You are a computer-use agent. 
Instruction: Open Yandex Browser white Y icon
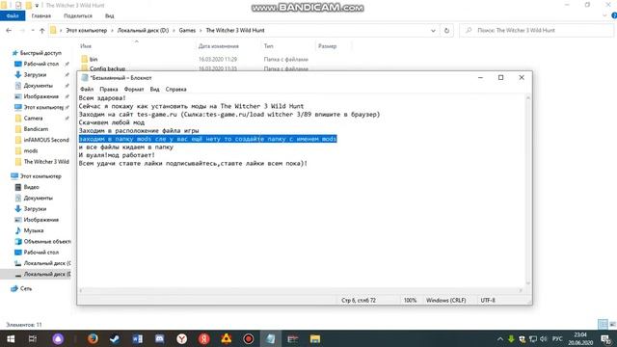click(182, 338)
